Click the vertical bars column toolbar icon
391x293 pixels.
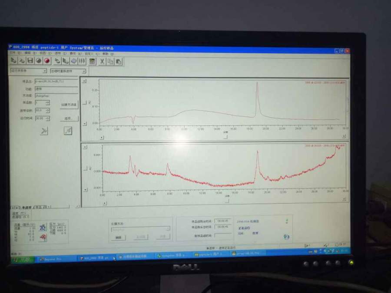click(x=82, y=61)
